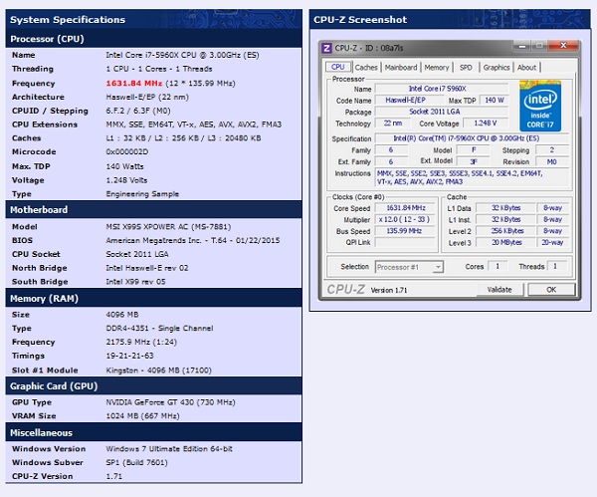Go to the Graphics tab

pyautogui.click(x=497, y=68)
